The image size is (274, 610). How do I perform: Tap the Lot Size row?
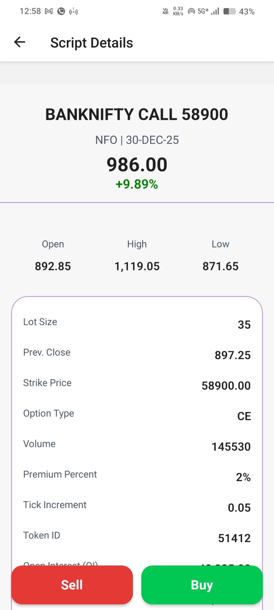click(x=137, y=323)
